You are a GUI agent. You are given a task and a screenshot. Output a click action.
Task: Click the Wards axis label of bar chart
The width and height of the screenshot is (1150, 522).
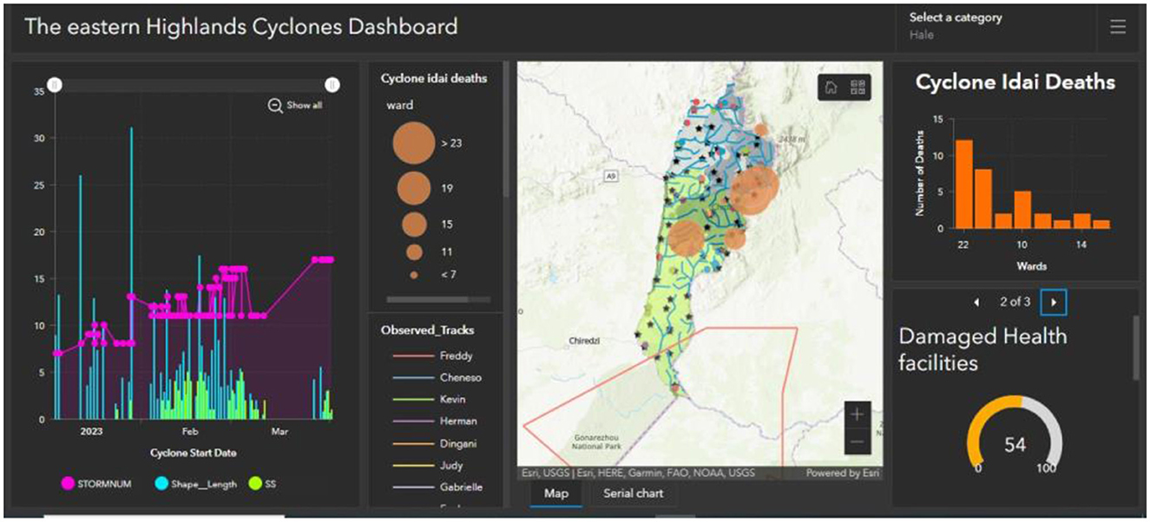click(x=1031, y=266)
